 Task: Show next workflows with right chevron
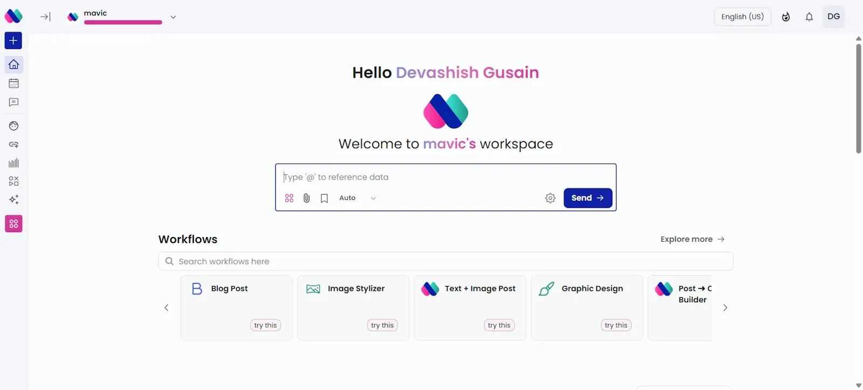coord(725,308)
